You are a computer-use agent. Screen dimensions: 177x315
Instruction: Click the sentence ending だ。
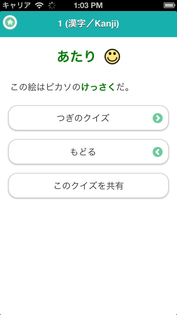[x=123, y=88]
